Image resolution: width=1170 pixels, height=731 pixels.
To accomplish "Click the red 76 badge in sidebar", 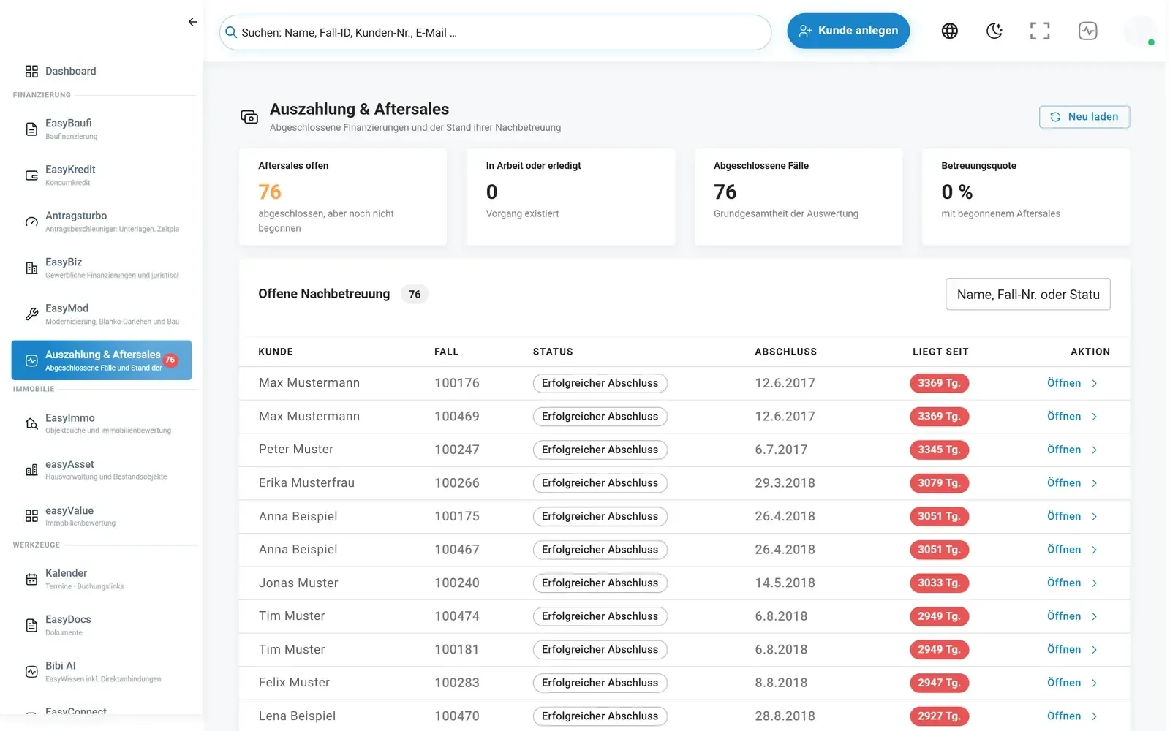I will (x=170, y=360).
